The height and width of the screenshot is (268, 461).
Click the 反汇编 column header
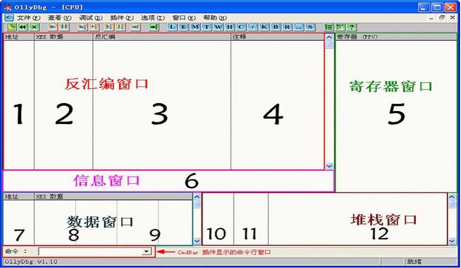point(162,37)
